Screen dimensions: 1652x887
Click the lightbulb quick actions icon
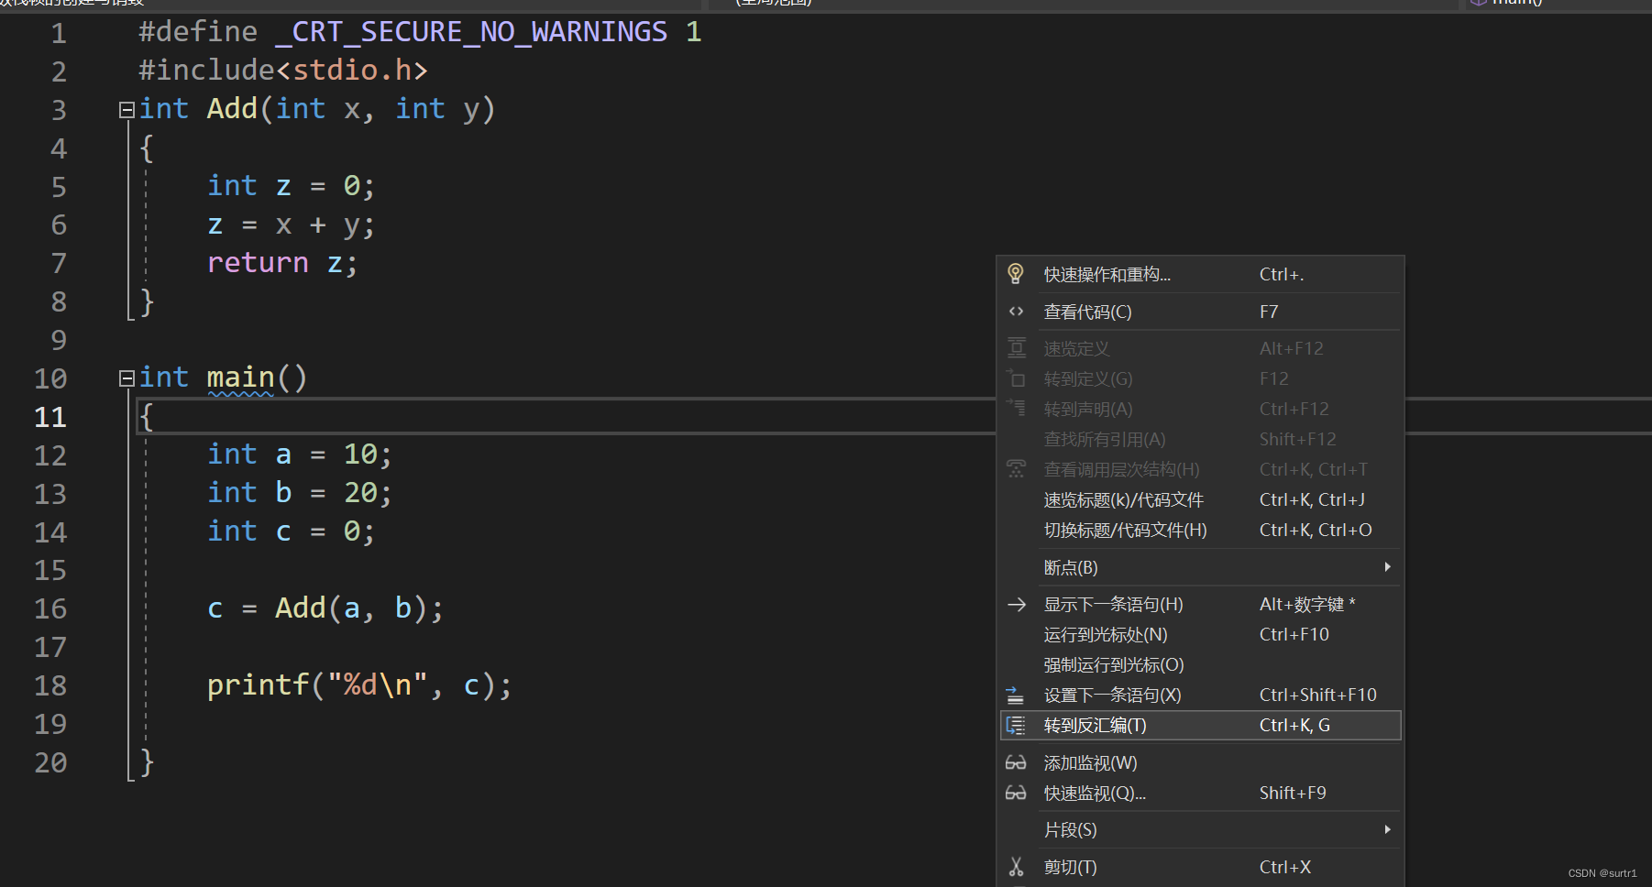click(x=1016, y=274)
